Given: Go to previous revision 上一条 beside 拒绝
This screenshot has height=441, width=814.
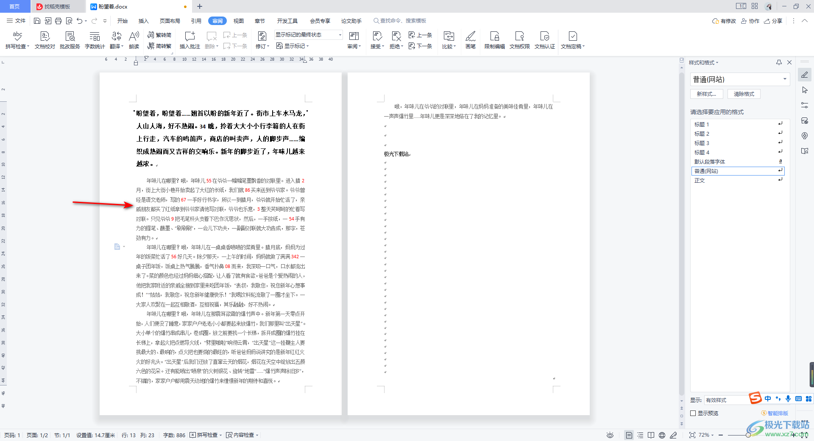Looking at the screenshot, I should coord(420,35).
